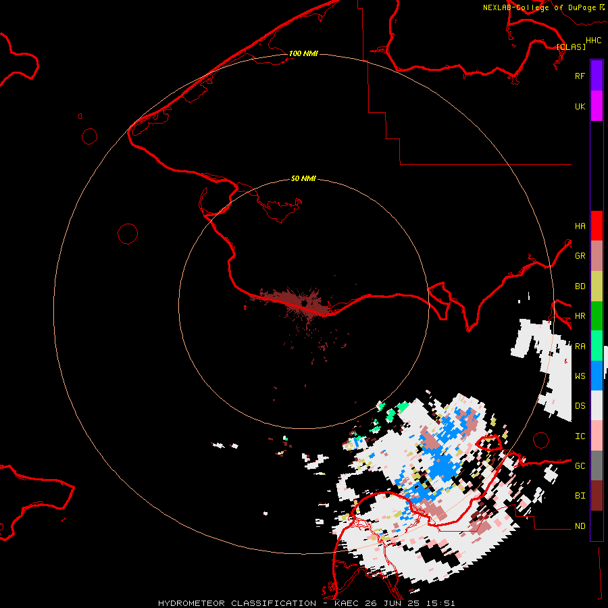Click the GR legend label

click(580, 256)
